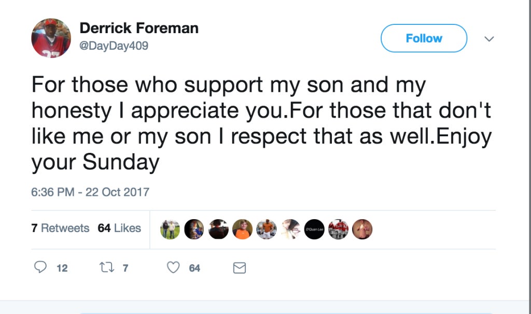View the 7 Retweets list
The height and width of the screenshot is (314, 531).
tap(60, 228)
